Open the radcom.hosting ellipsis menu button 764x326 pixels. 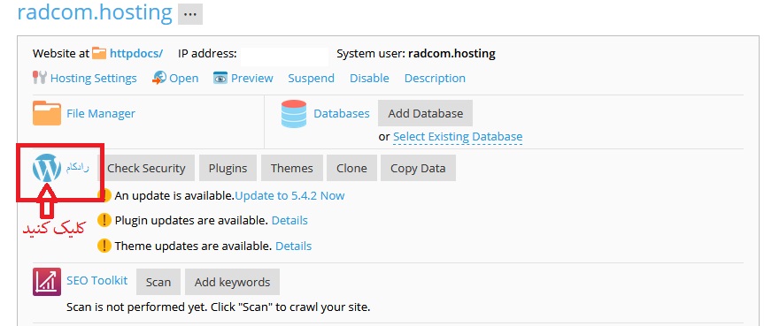coord(190,14)
